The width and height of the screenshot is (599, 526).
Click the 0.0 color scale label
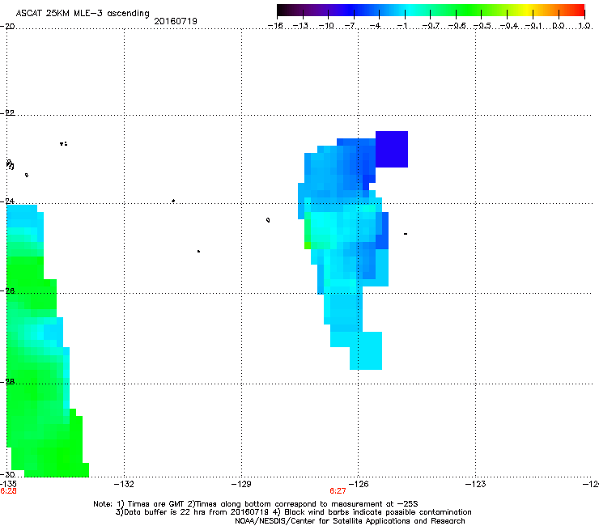click(x=559, y=26)
